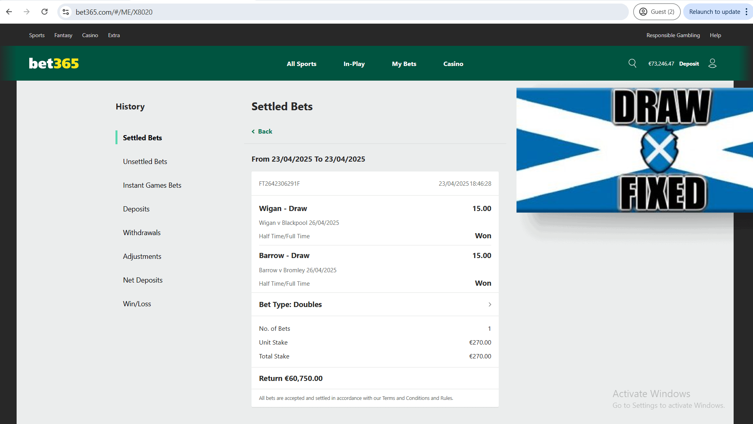Select In-Play in main navigation
The image size is (753, 424).
click(354, 64)
